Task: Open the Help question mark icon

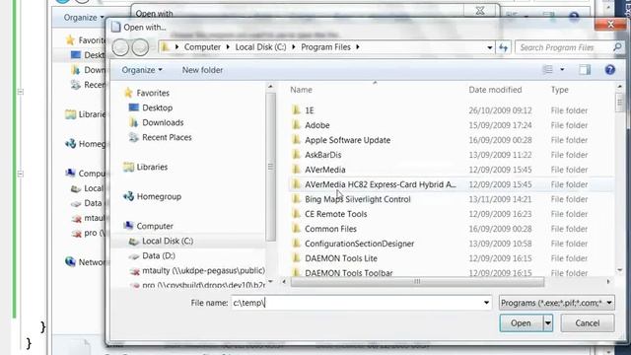Action: coord(609,70)
